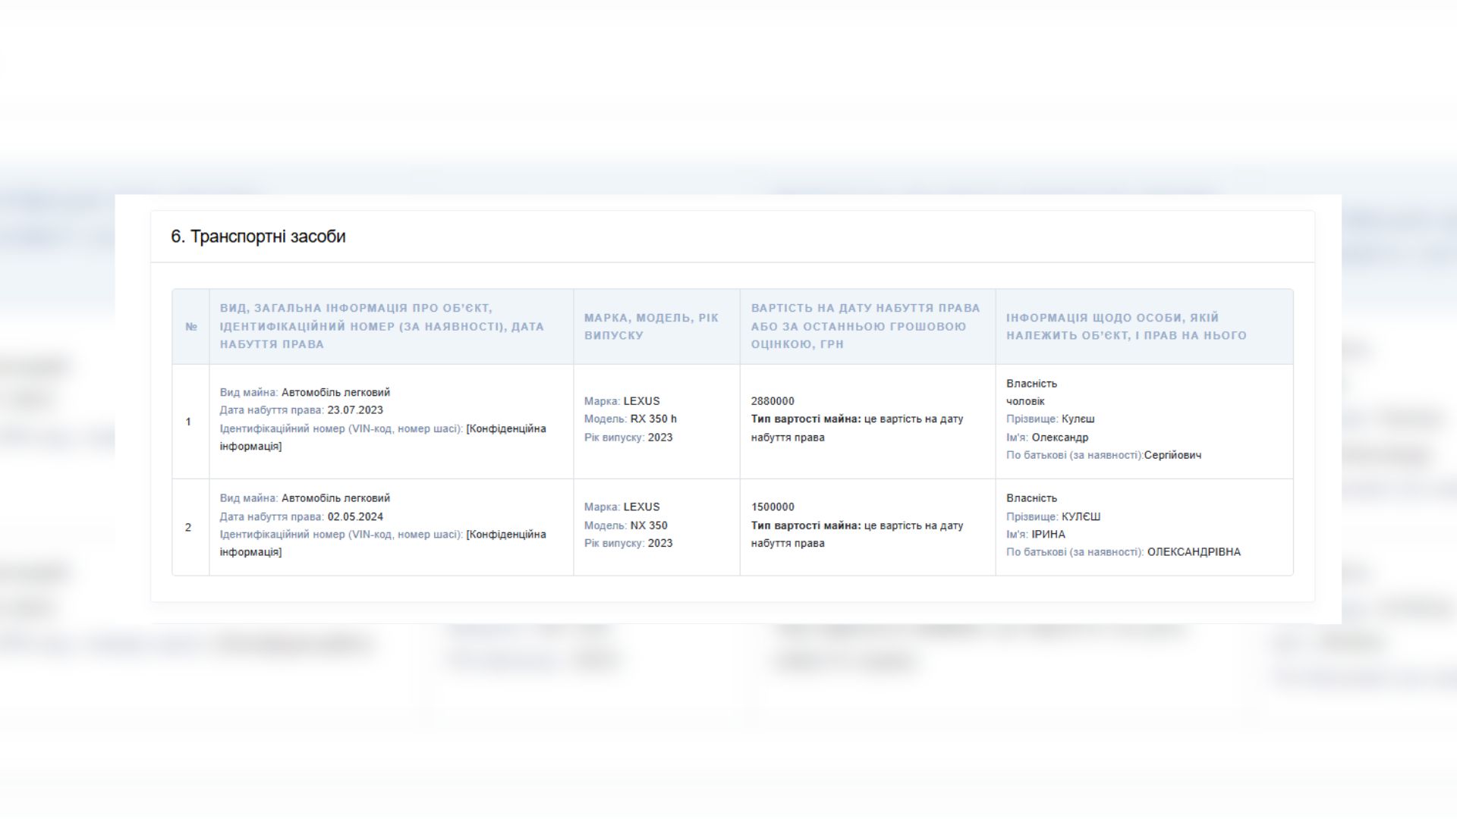Click patronymic Сергійович text
The image size is (1457, 819).
pos(1172,455)
